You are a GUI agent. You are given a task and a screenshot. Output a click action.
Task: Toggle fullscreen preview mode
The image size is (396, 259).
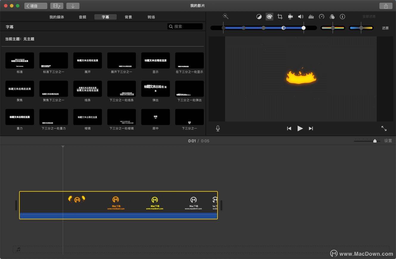(384, 128)
